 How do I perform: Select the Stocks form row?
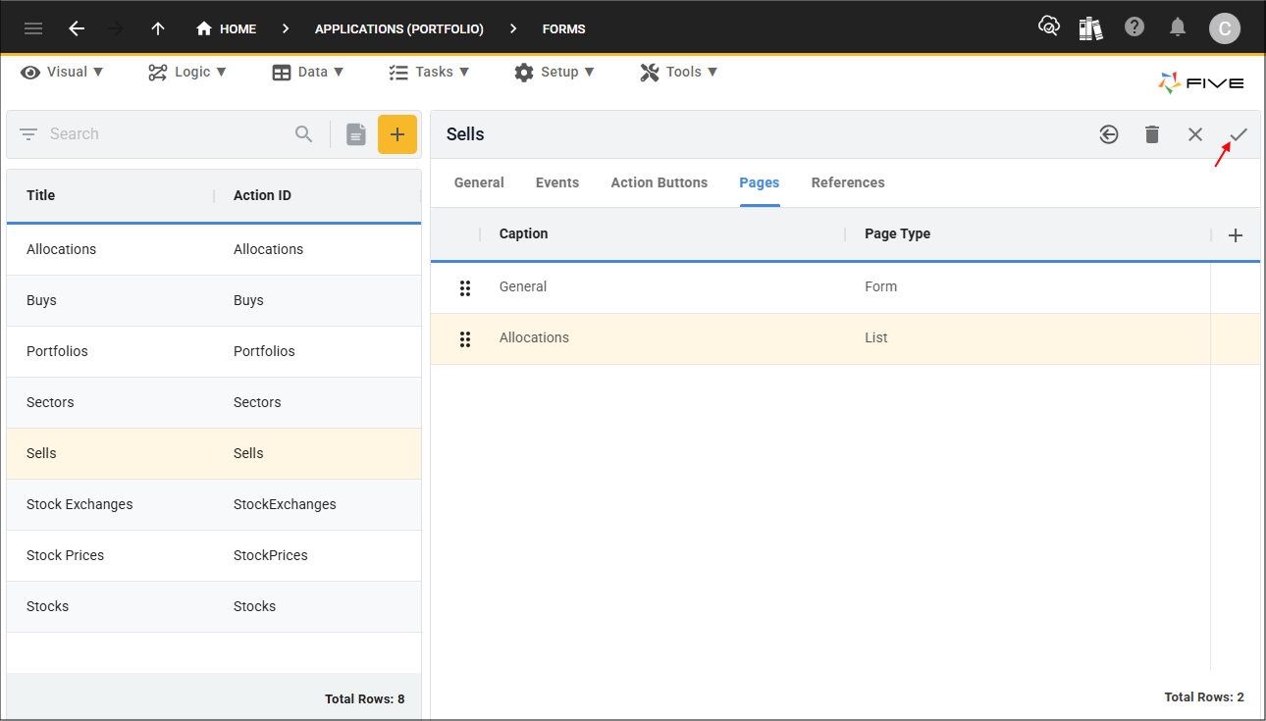(x=214, y=606)
